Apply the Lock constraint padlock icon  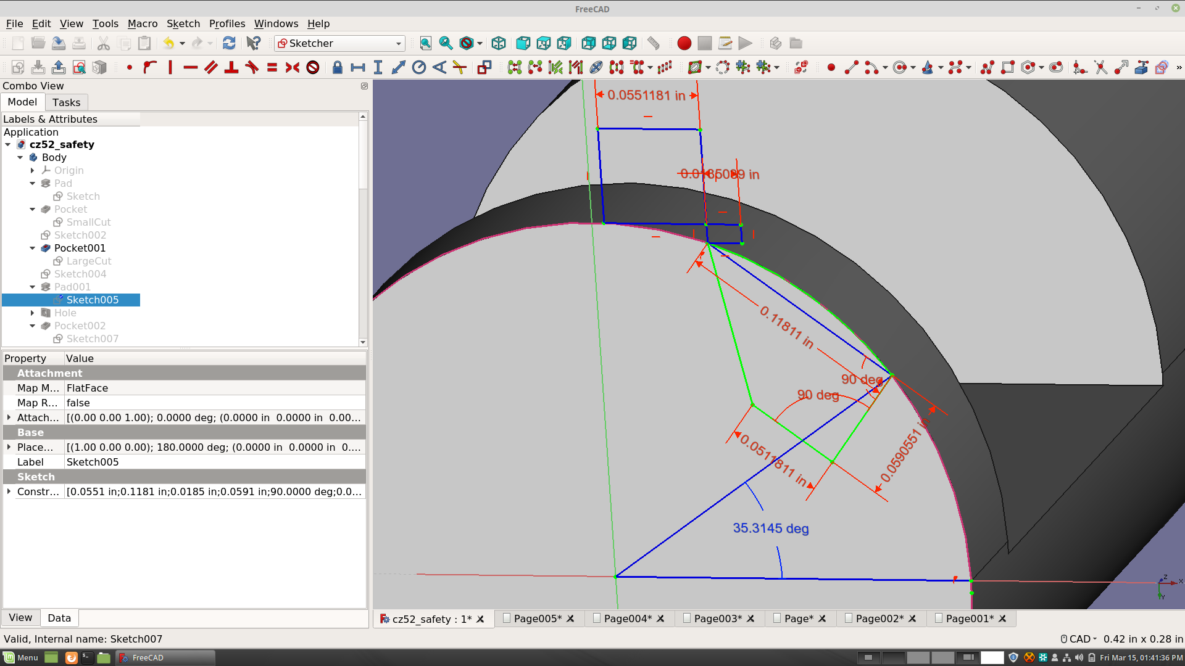[338, 67]
